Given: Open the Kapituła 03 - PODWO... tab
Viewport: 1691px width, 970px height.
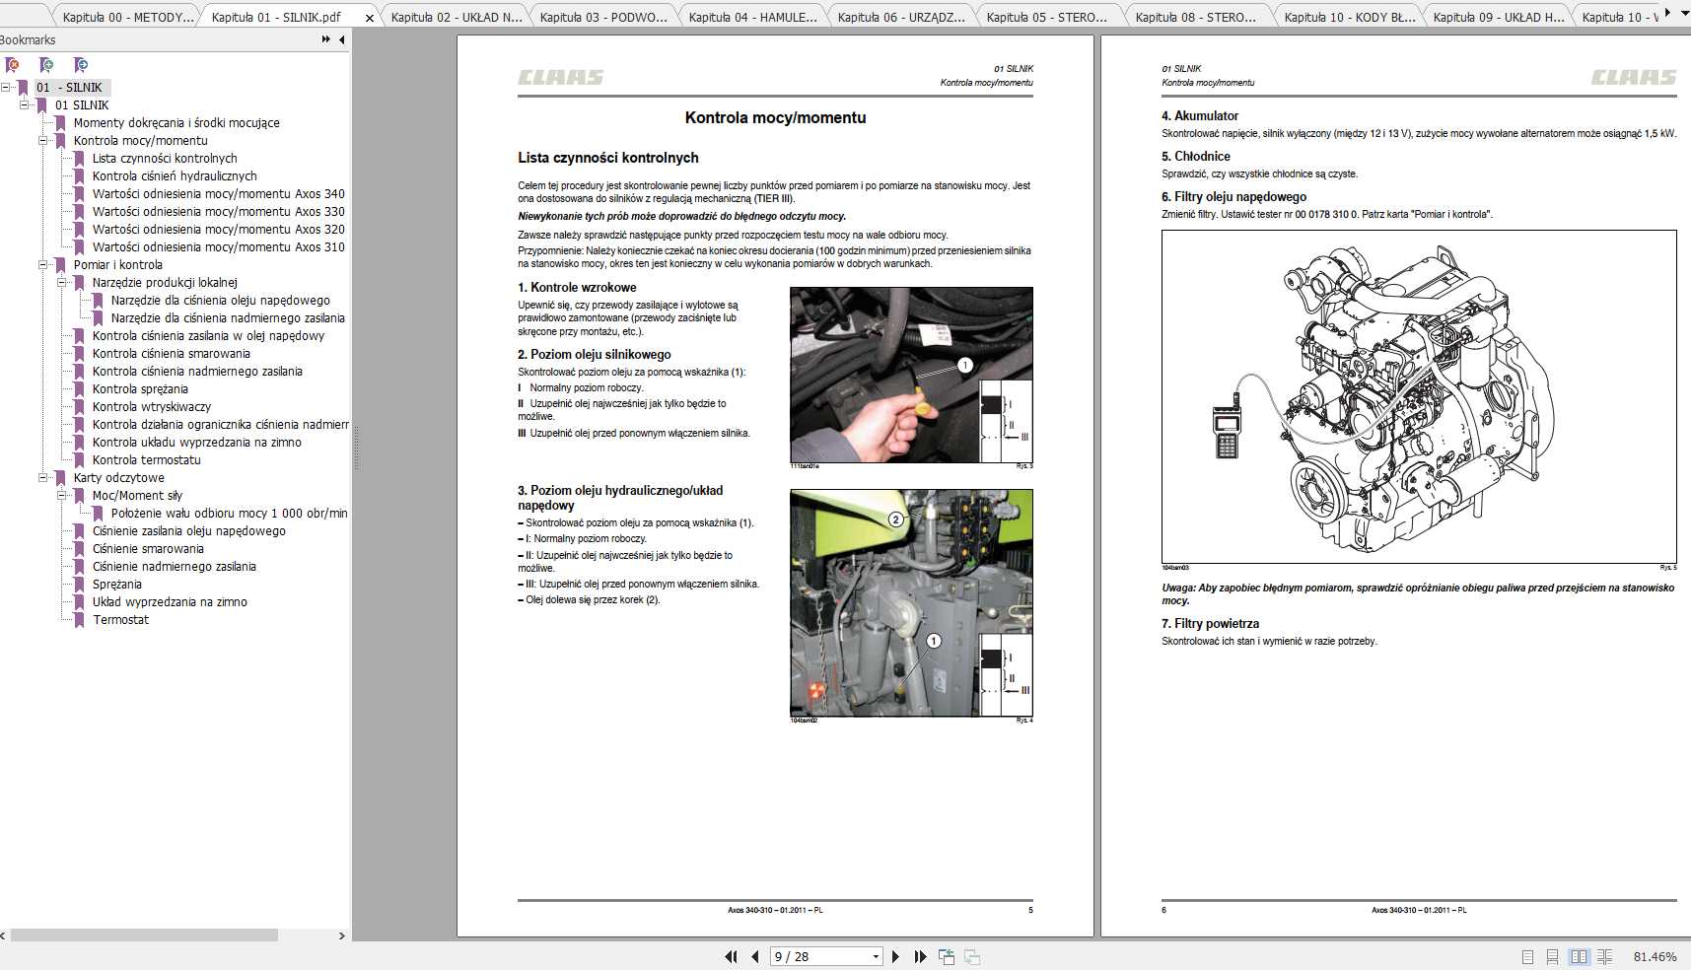Looking at the screenshot, I should pos(603,17).
